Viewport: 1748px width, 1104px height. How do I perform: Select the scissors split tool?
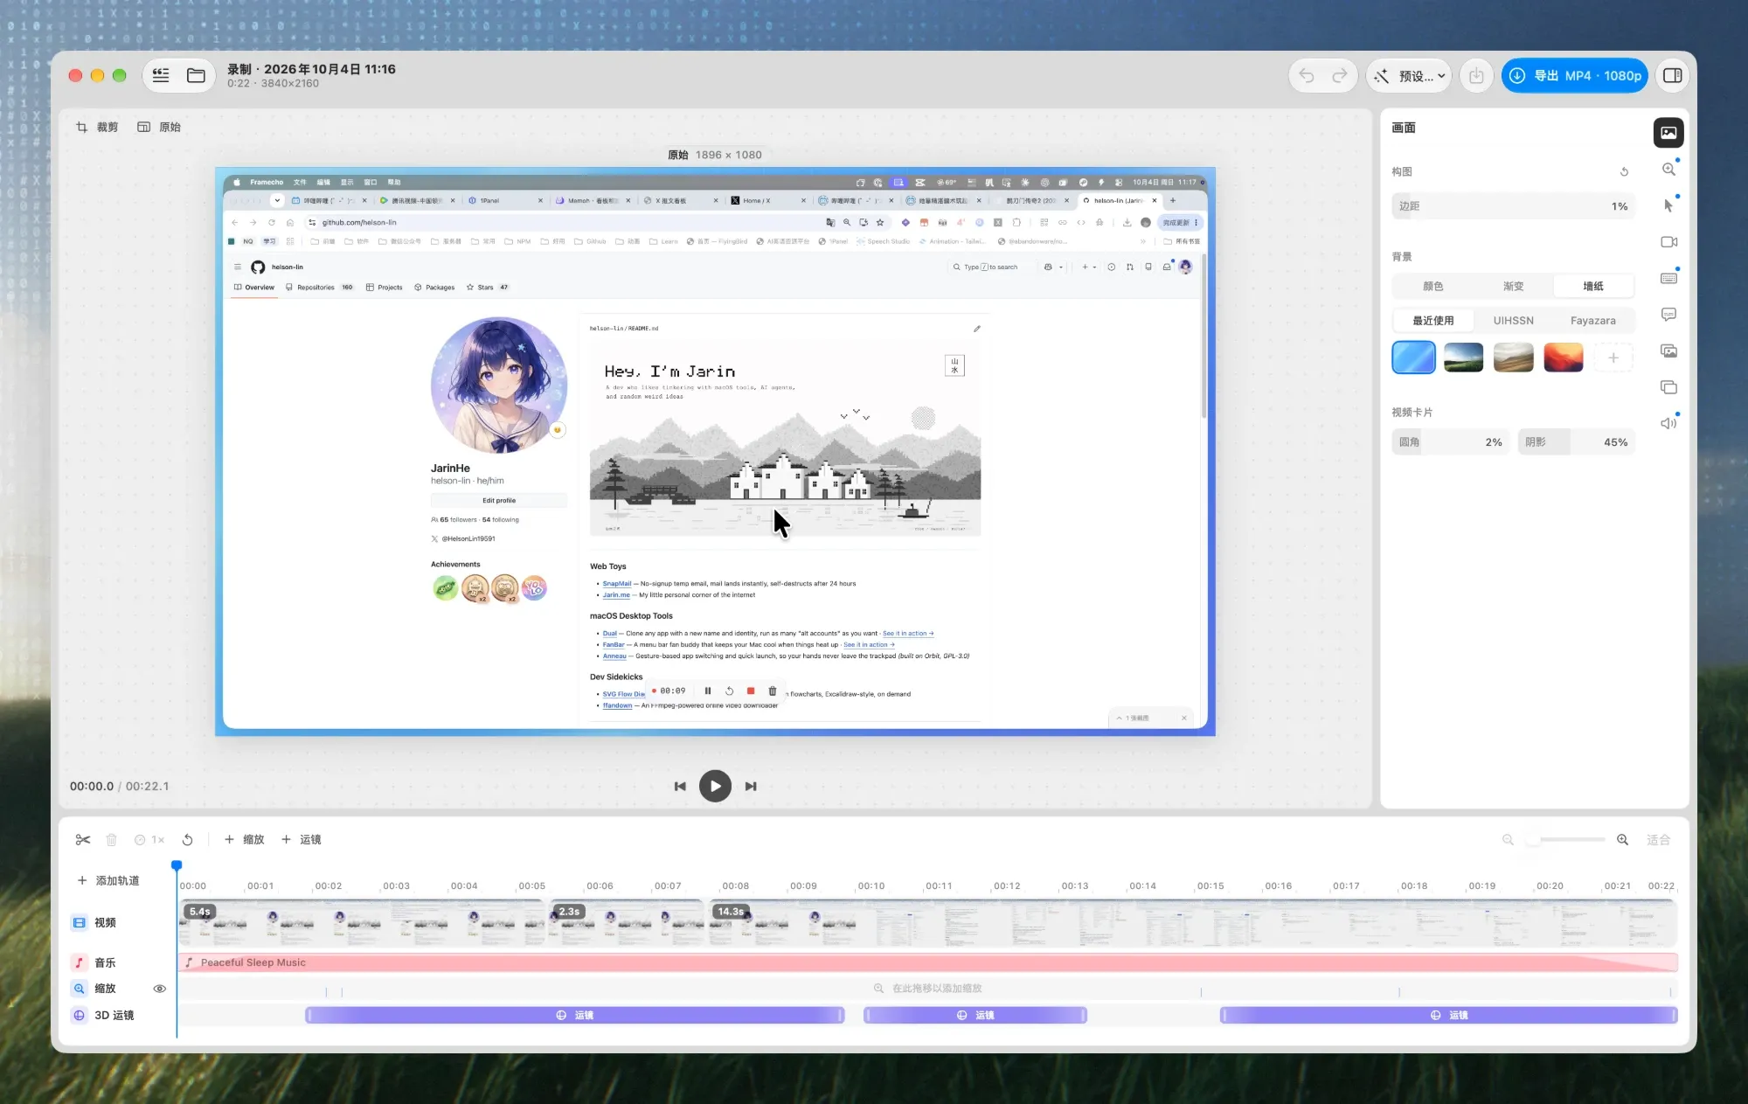click(83, 839)
